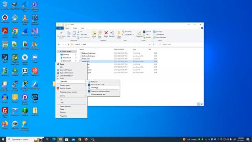252x142 pixels.
Task: Click the Up one level arrow
Action: point(69,45)
